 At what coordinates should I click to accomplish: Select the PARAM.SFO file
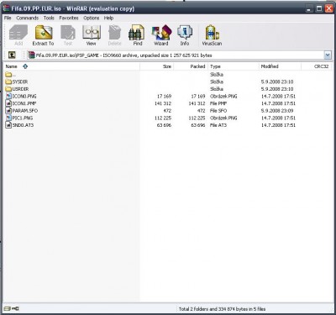point(21,111)
